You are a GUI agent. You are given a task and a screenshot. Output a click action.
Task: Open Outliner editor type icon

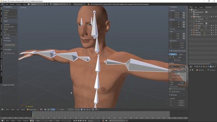tap(191, 7)
